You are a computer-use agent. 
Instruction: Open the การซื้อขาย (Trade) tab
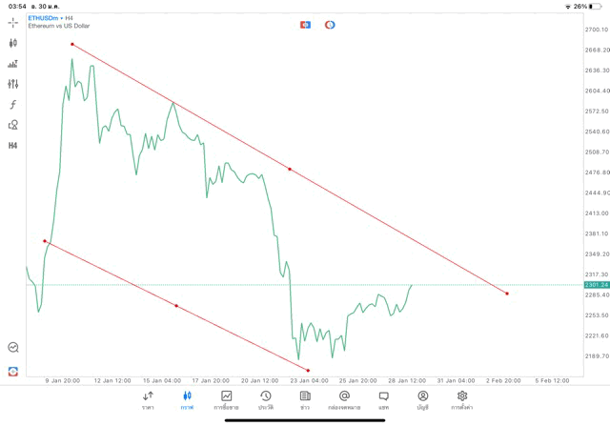226,399
